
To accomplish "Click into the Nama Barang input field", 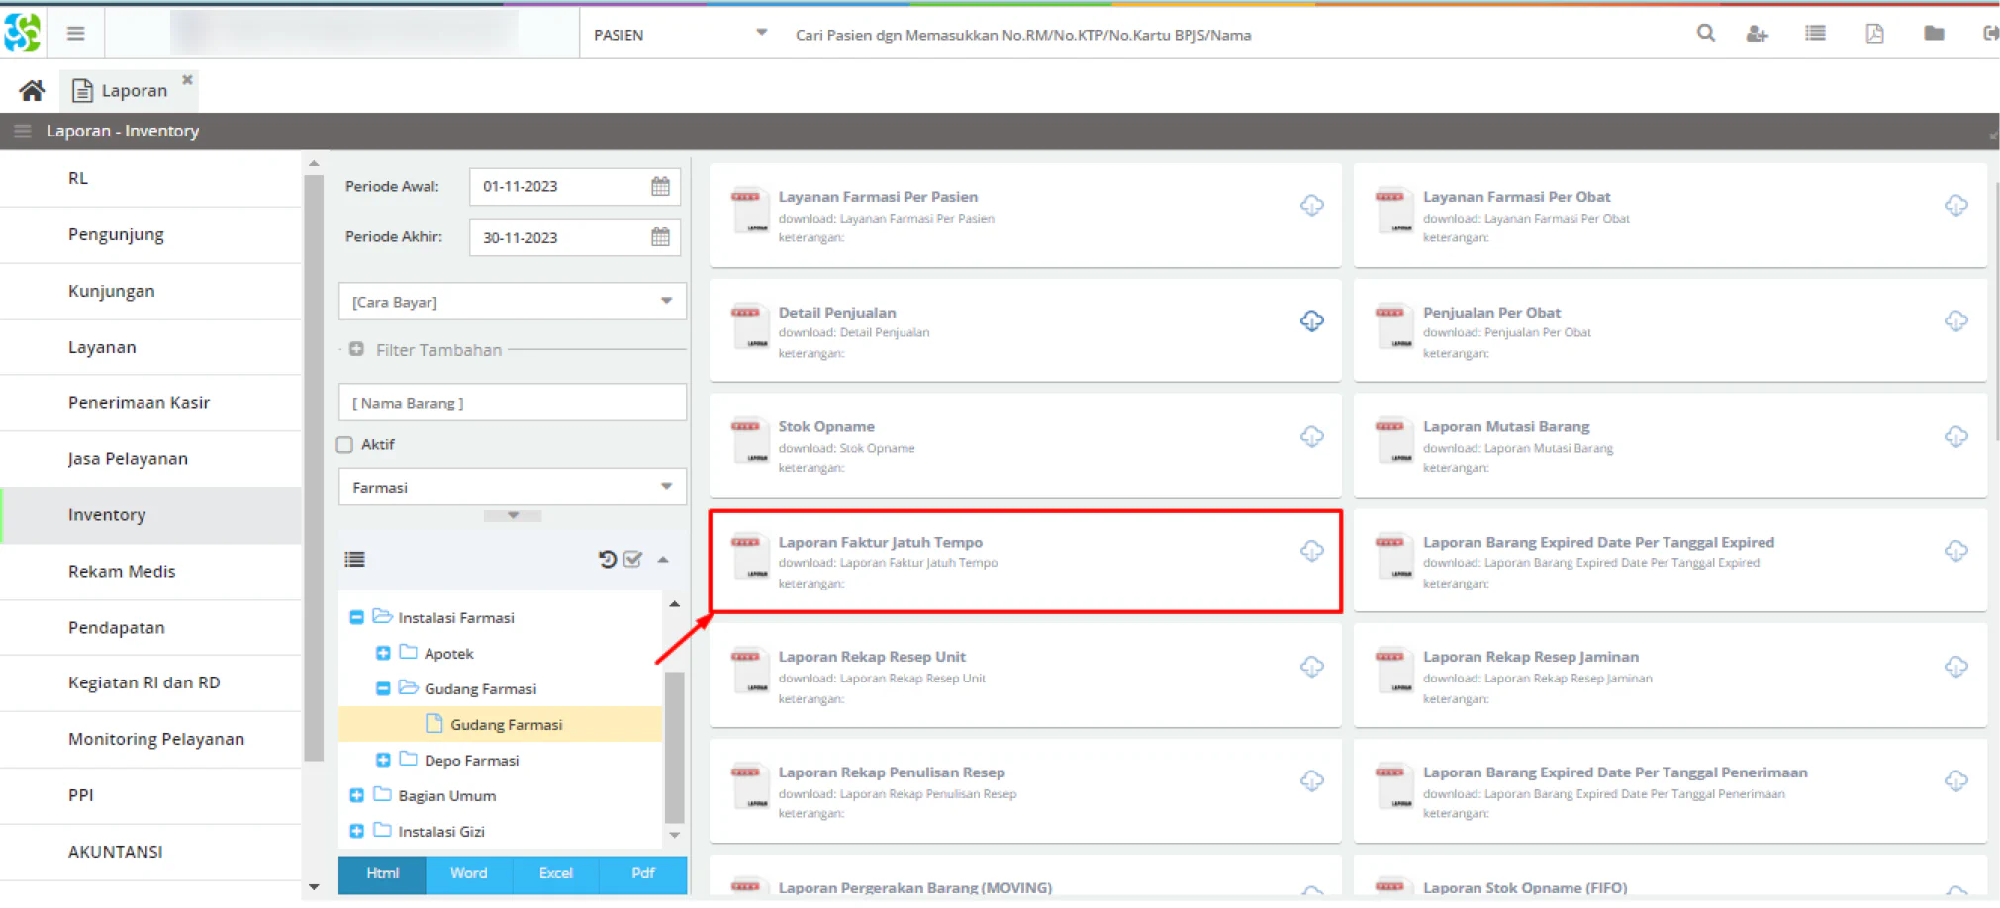I will (512, 403).
